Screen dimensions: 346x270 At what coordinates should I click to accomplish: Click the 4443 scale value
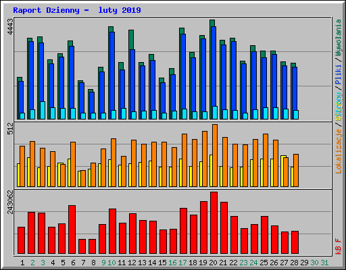point(10,27)
